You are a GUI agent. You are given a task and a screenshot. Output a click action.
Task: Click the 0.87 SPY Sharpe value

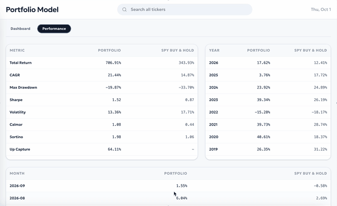[190, 100]
